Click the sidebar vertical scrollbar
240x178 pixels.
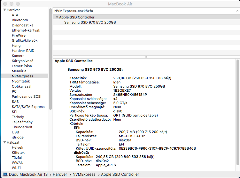(x=50, y=59)
